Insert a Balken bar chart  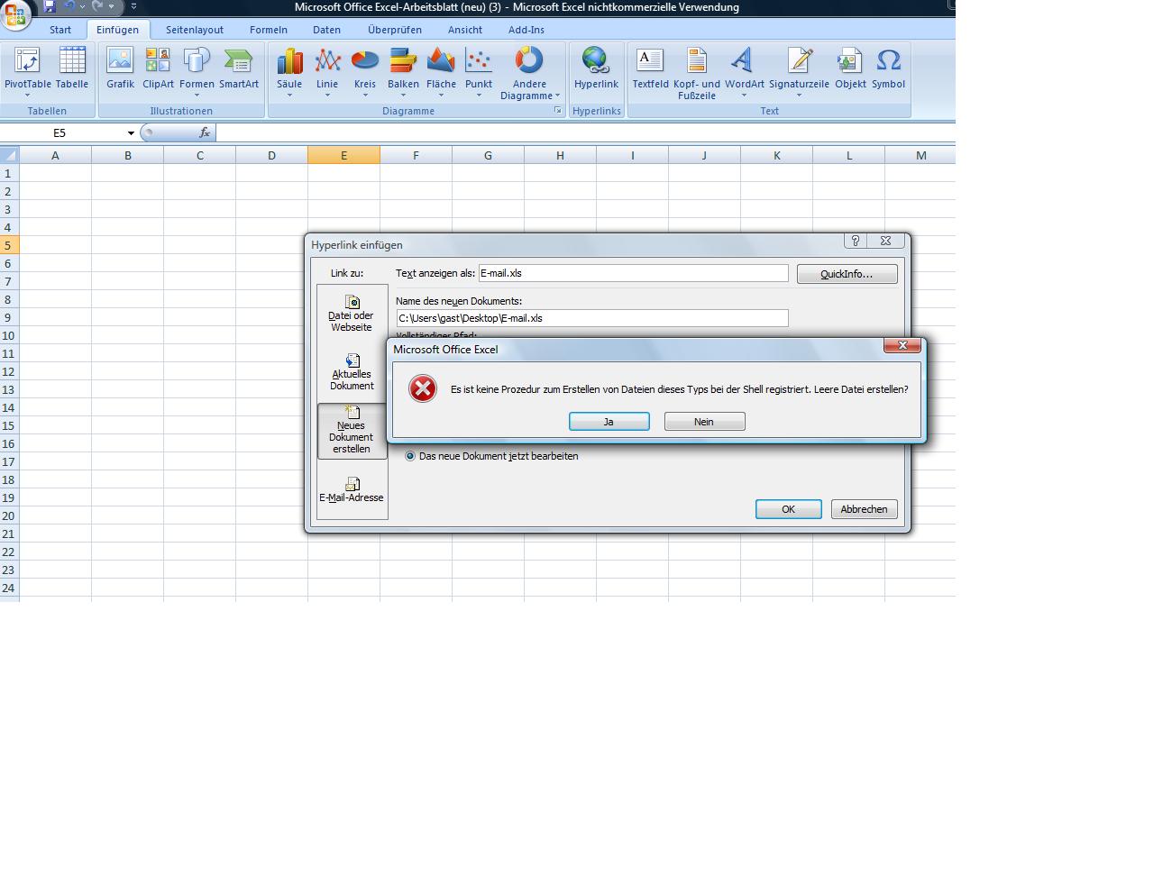[403, 72]
